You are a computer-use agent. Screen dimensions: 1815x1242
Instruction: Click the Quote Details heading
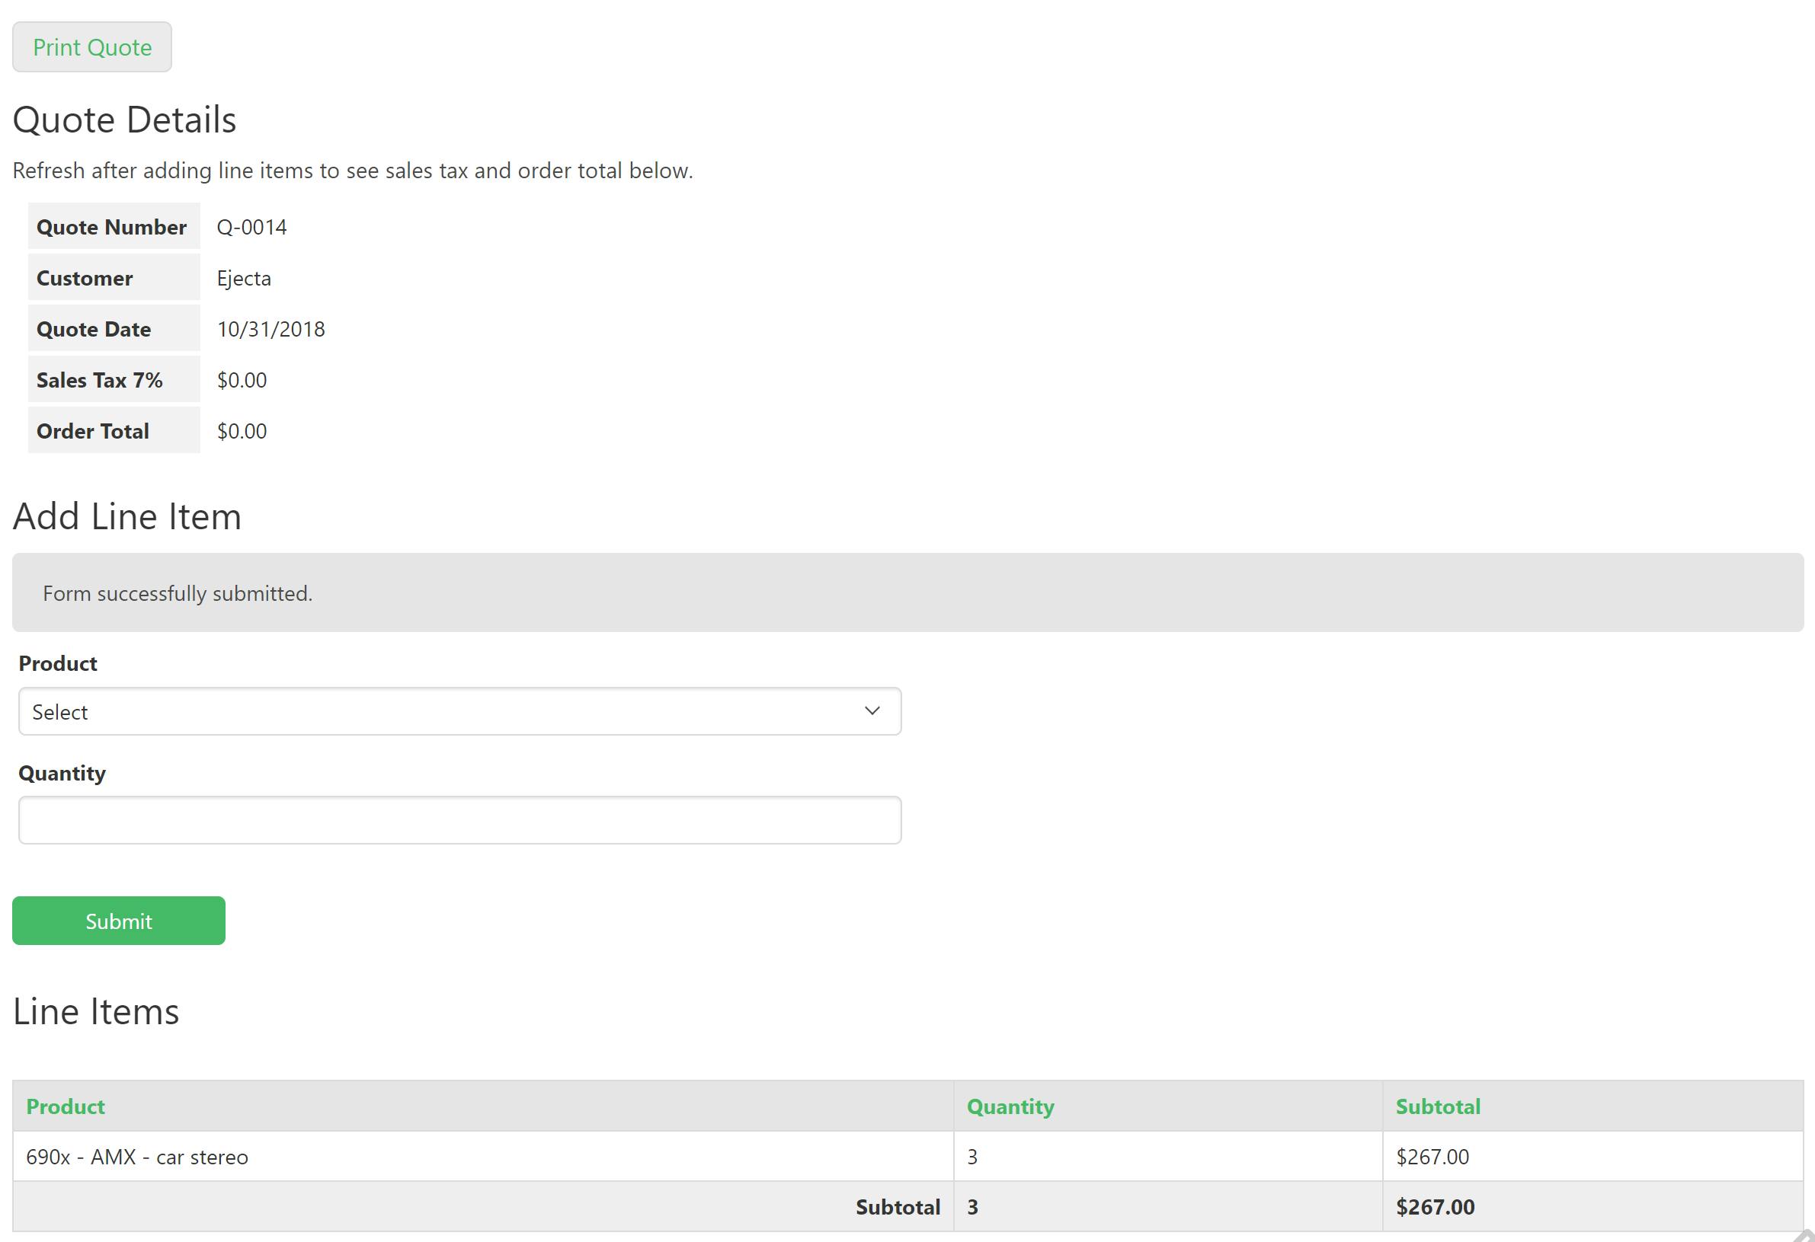[124, 120]
